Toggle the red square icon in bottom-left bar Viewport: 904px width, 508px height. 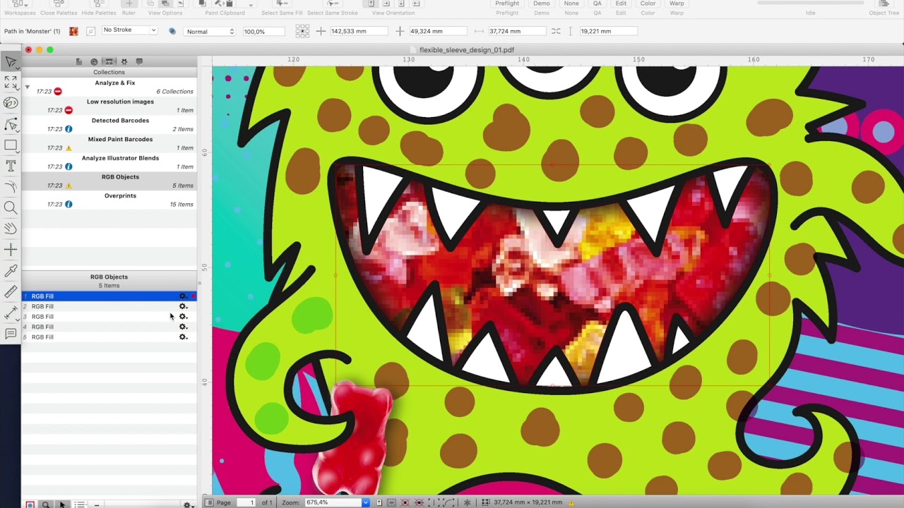(x=30, y=504)
